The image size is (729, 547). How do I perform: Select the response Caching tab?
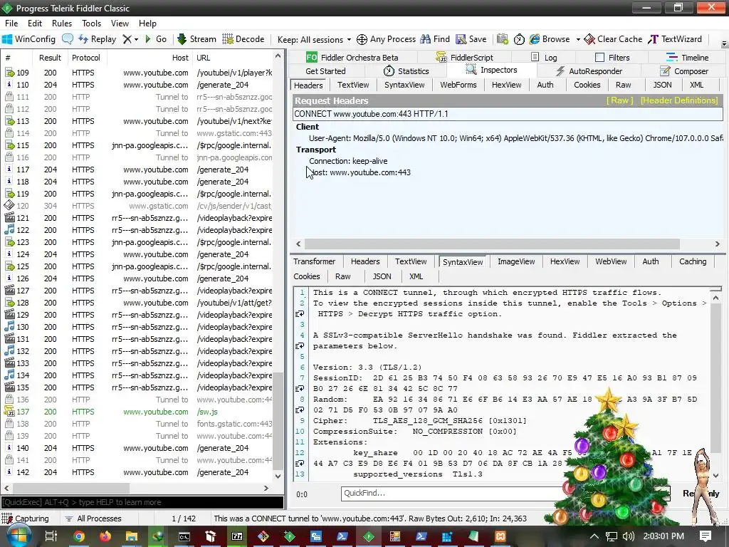(692, 261)
